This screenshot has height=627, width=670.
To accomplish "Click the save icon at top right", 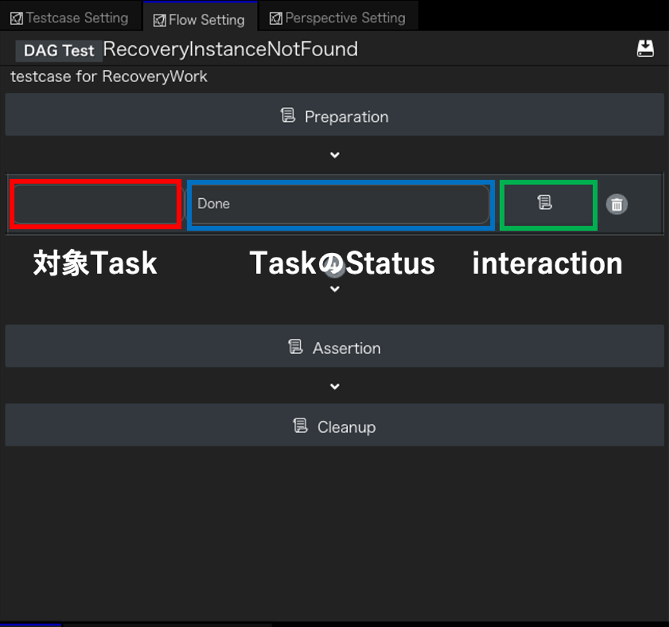I will 645,48.
